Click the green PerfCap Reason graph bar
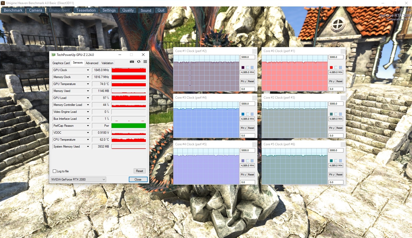This screenshot has width=412, height=238. click(129, 126)
